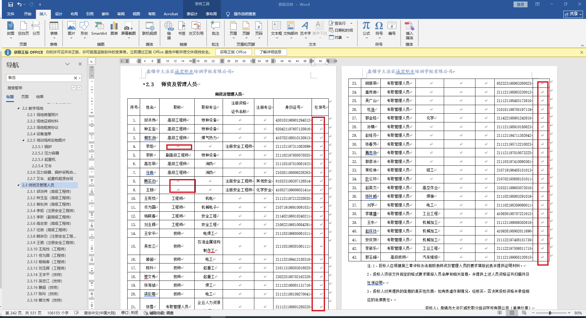This screenshot has width=586, height=318.
Task: Open the Shapes (形状) gallery
Action: [x=84, y=30]
